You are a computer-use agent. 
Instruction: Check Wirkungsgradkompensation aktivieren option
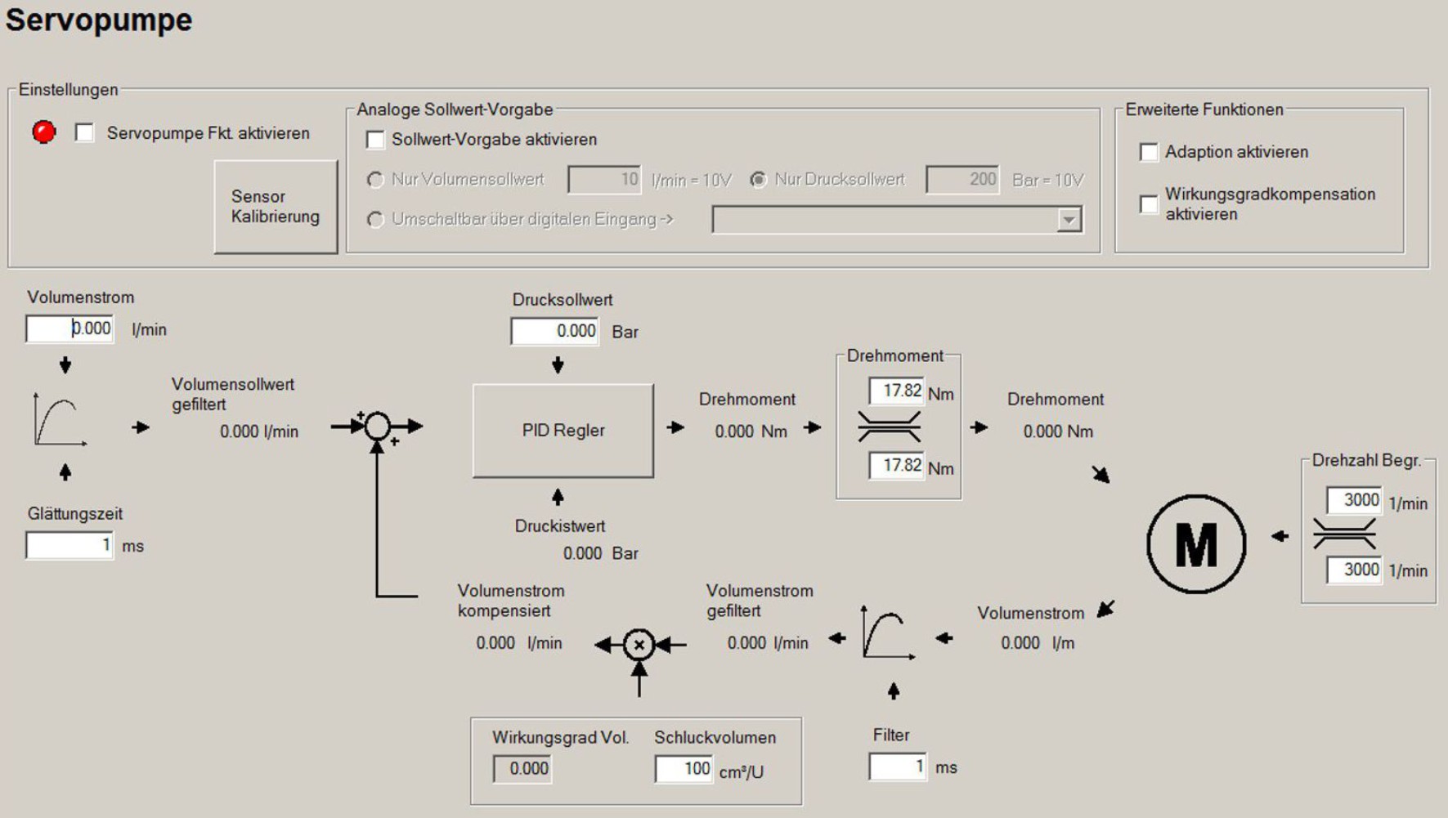1149,204
